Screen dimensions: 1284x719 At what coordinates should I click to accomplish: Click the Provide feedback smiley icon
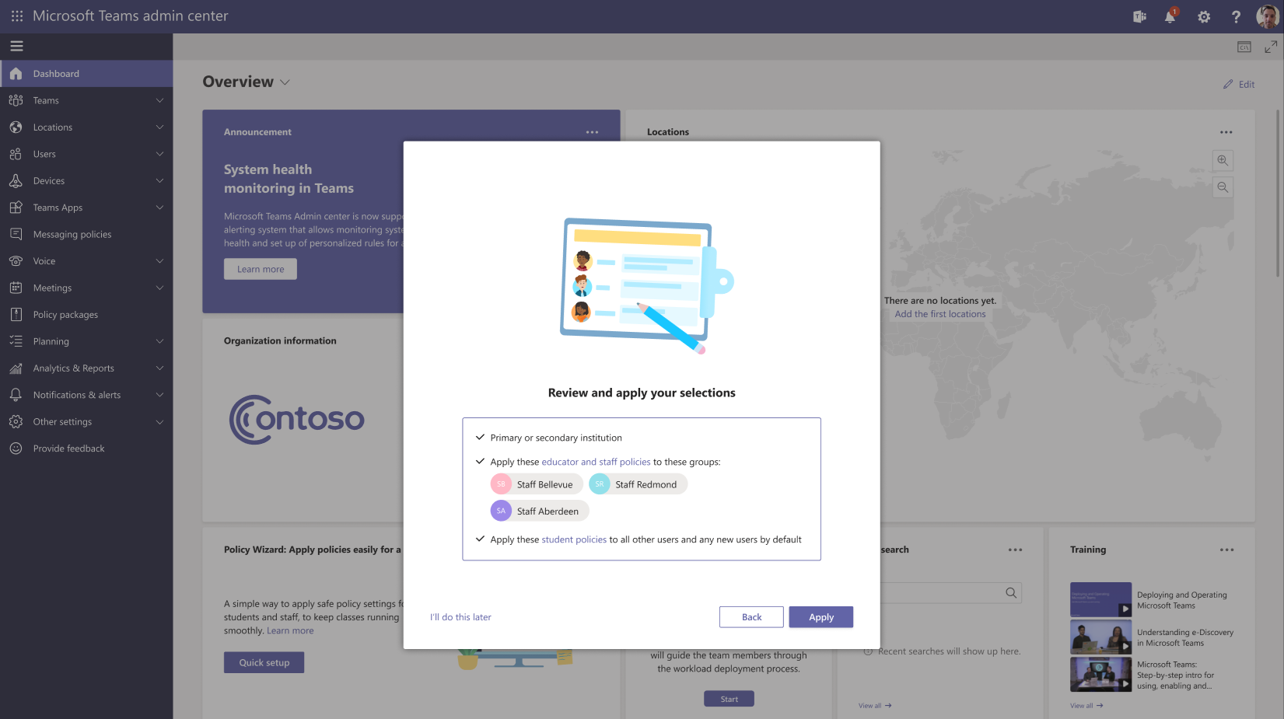pyautogui.click(x=16, y=448)
